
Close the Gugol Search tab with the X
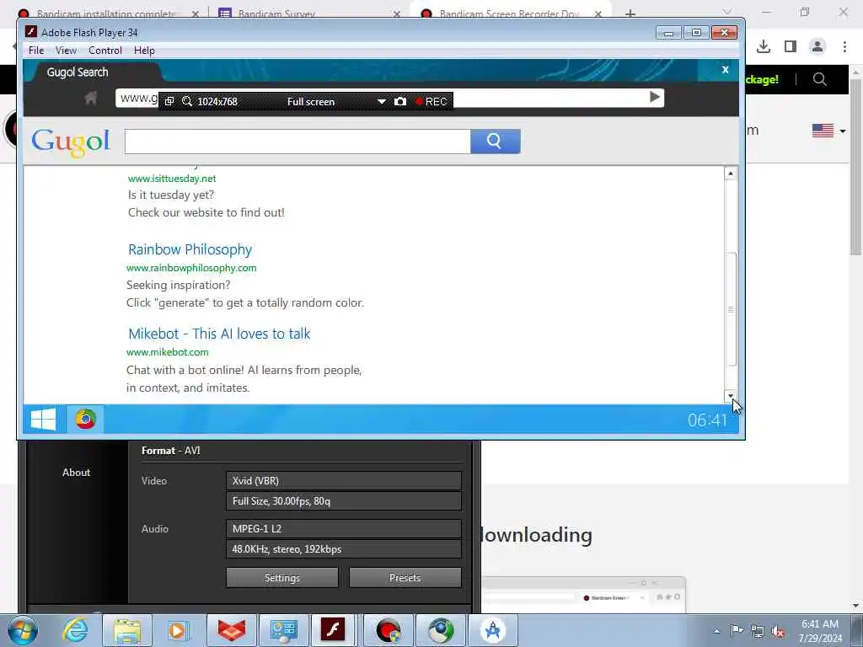pyautogui.click(x=726, y=70)
